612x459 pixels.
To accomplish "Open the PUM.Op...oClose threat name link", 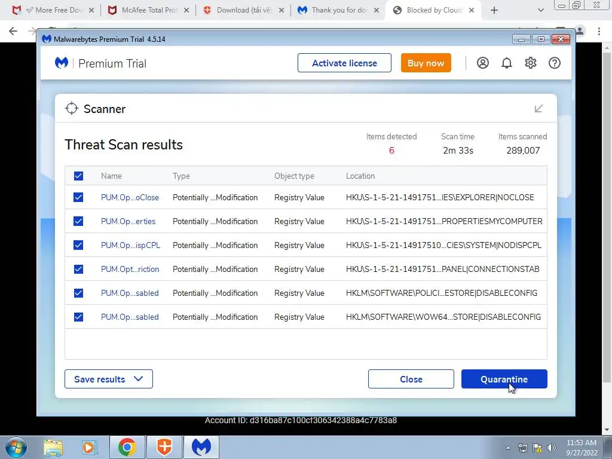I will pyautogui.click(x=130, y=197).
